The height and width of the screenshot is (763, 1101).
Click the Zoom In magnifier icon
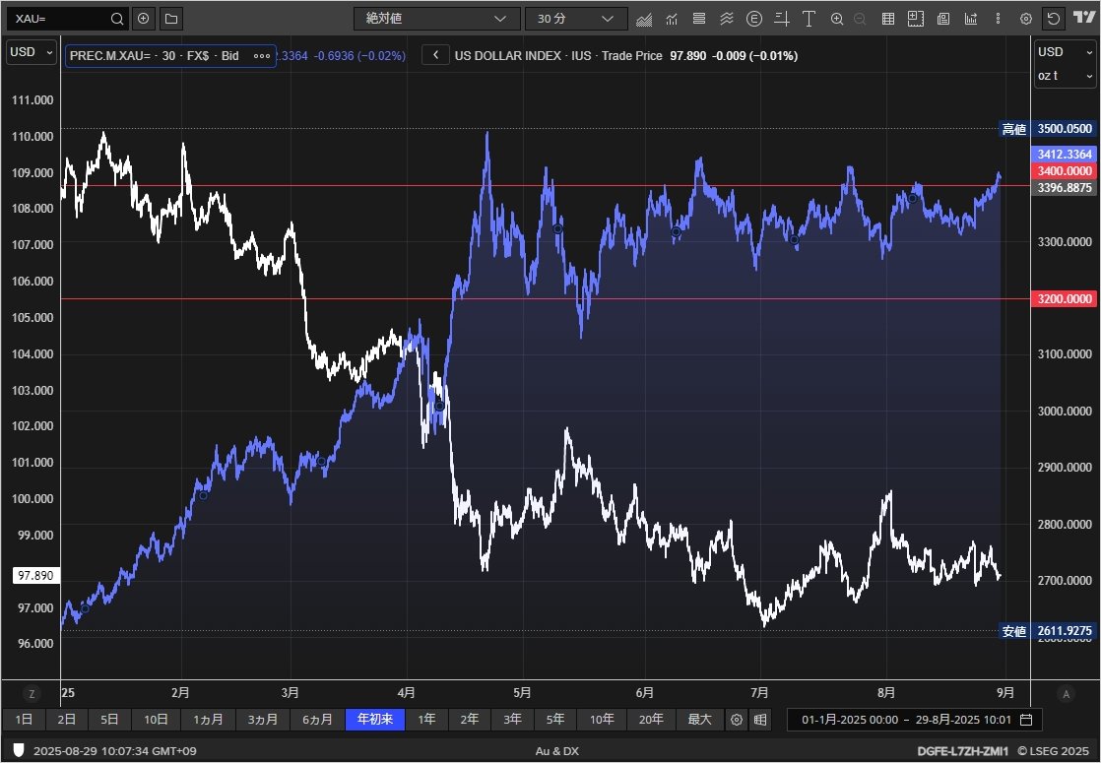click(x=837, y=19)
